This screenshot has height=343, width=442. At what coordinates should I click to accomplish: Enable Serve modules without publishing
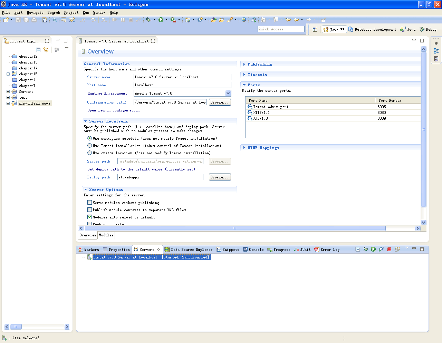(x=89, y=203)
